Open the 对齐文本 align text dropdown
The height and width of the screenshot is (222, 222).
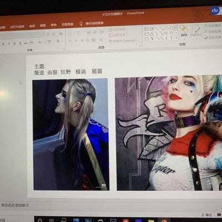(118, 35)
